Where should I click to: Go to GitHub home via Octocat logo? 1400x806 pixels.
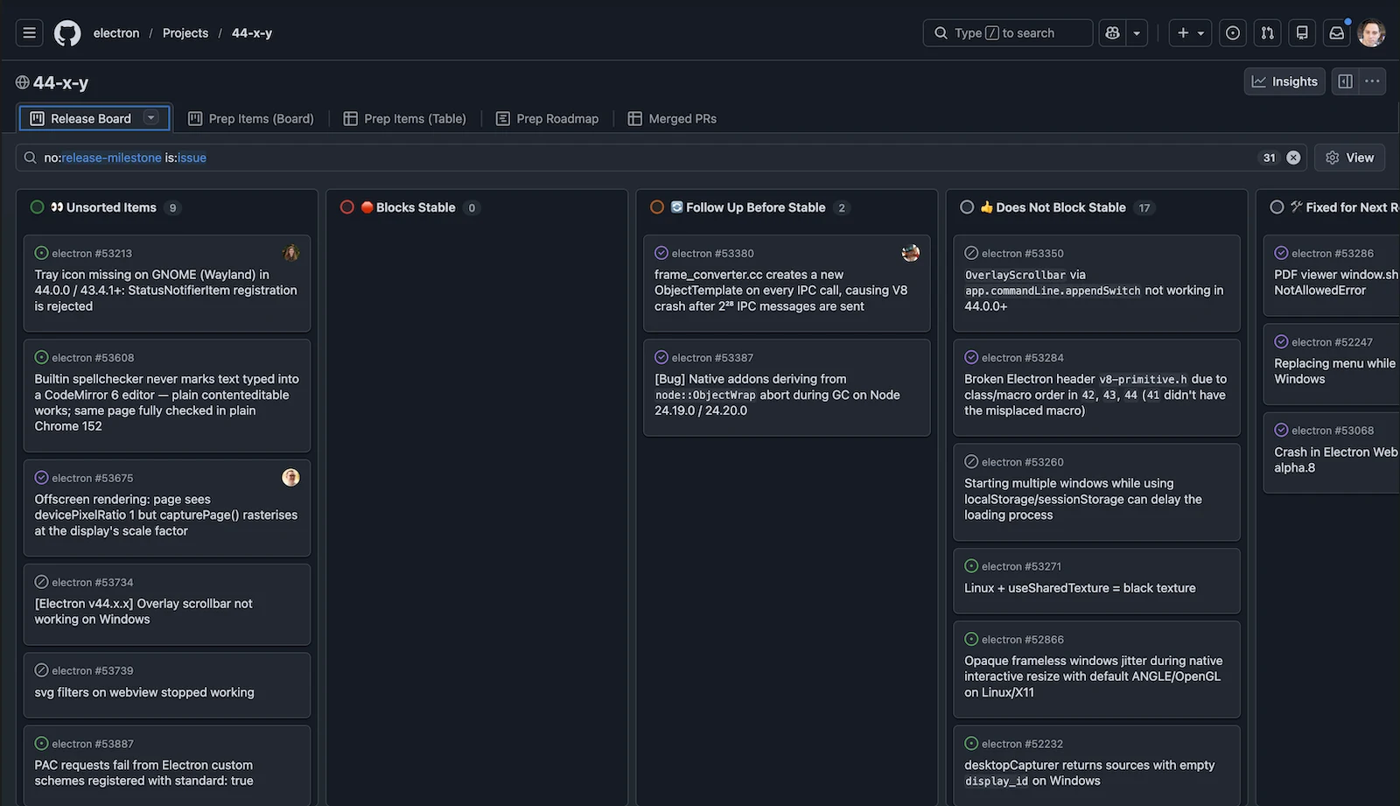click(x=67, y=33)
